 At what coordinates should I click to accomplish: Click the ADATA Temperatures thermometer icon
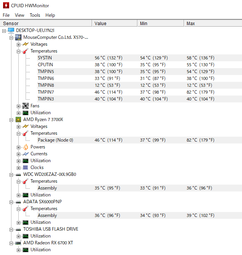tap(26, 209)
